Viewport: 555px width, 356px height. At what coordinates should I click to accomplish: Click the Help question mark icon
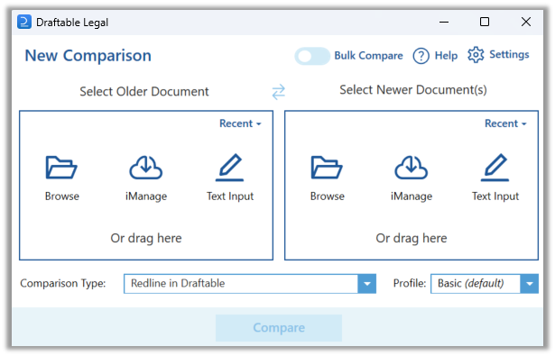[421, 56]
